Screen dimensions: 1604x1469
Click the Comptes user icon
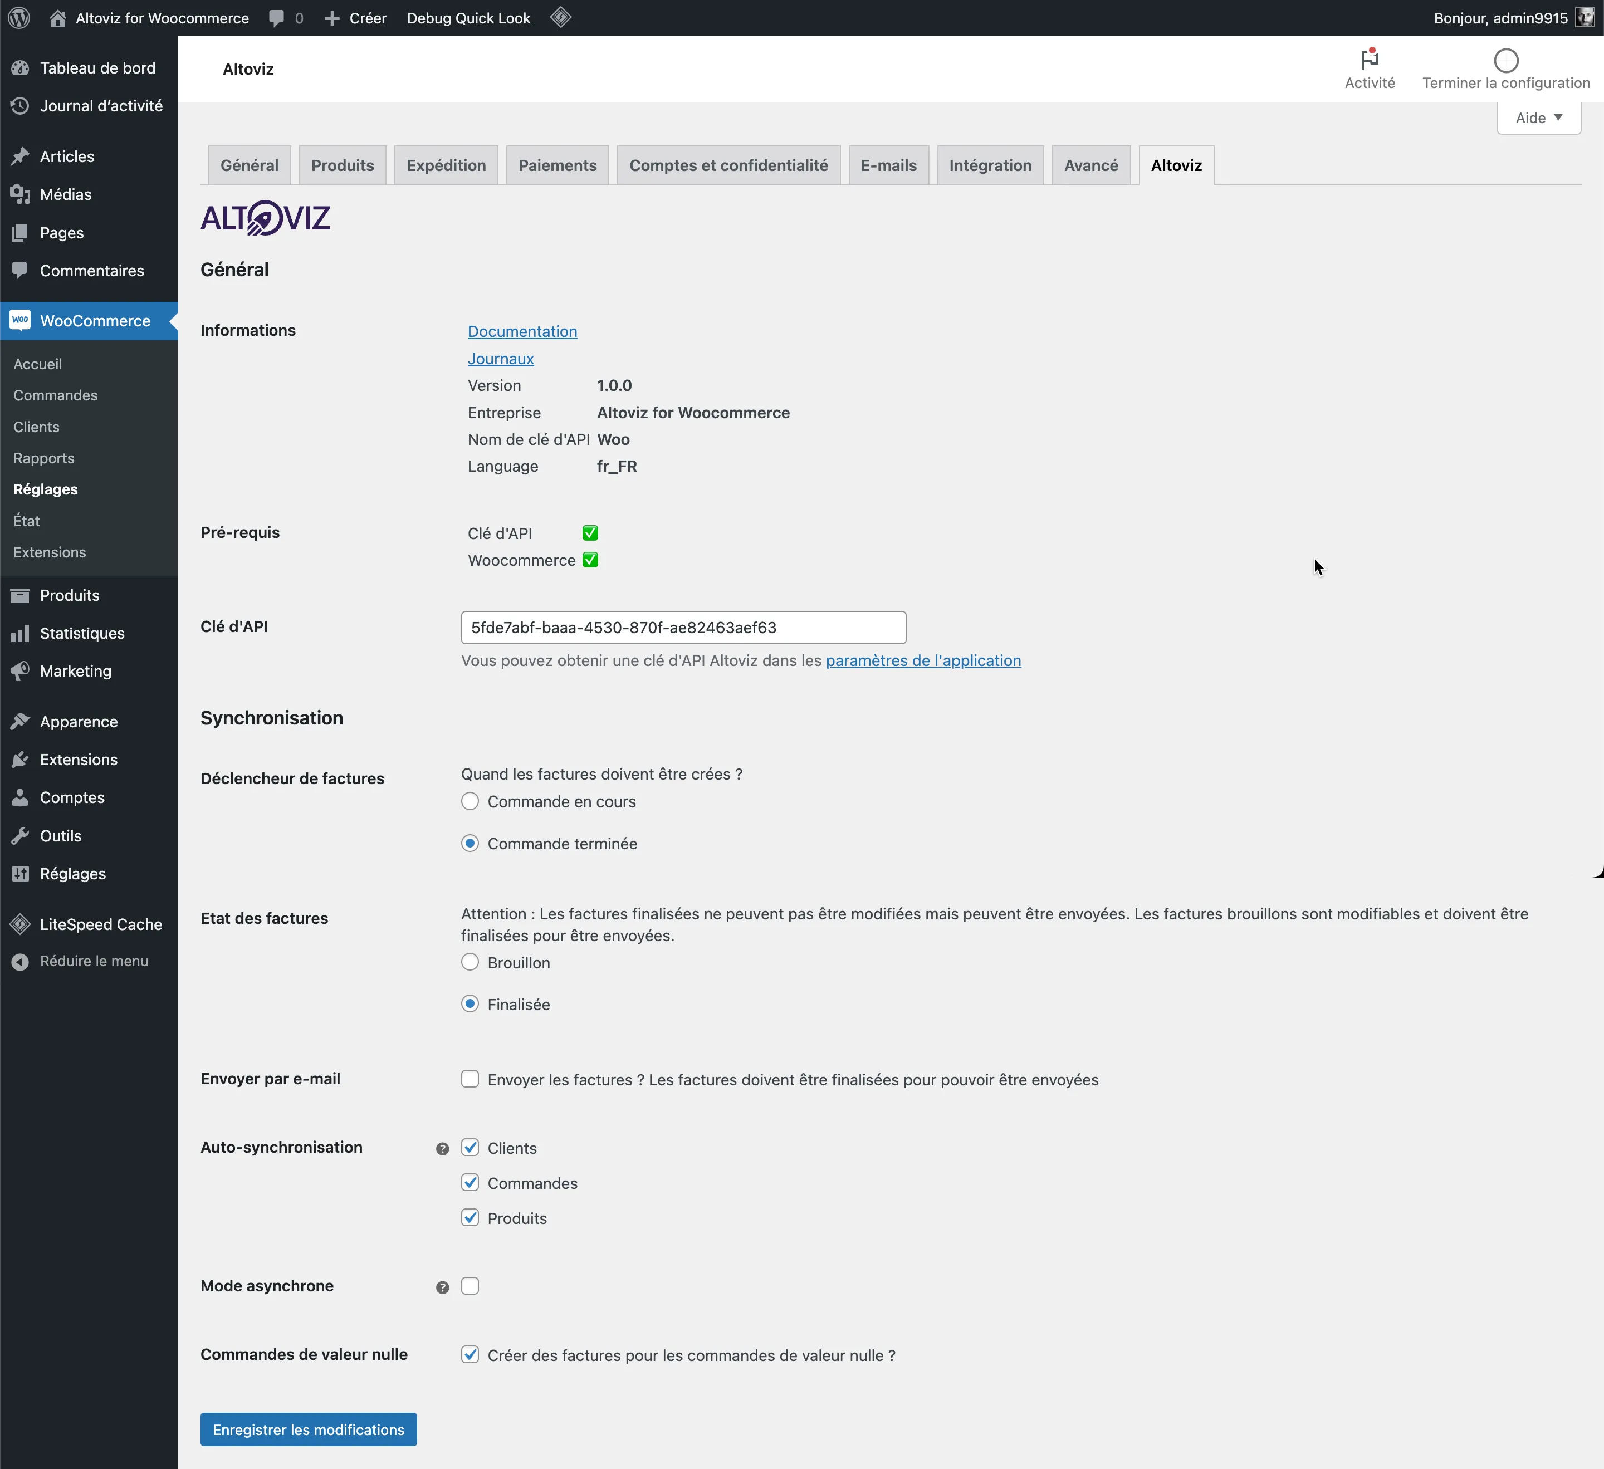[20, 797]
